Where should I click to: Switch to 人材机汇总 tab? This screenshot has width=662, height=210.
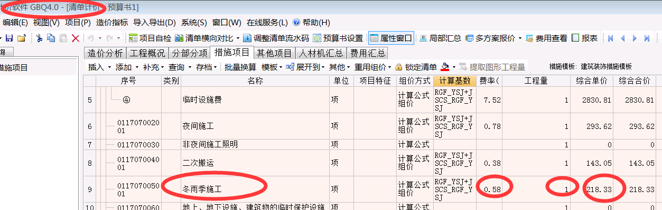coord(321,53)
